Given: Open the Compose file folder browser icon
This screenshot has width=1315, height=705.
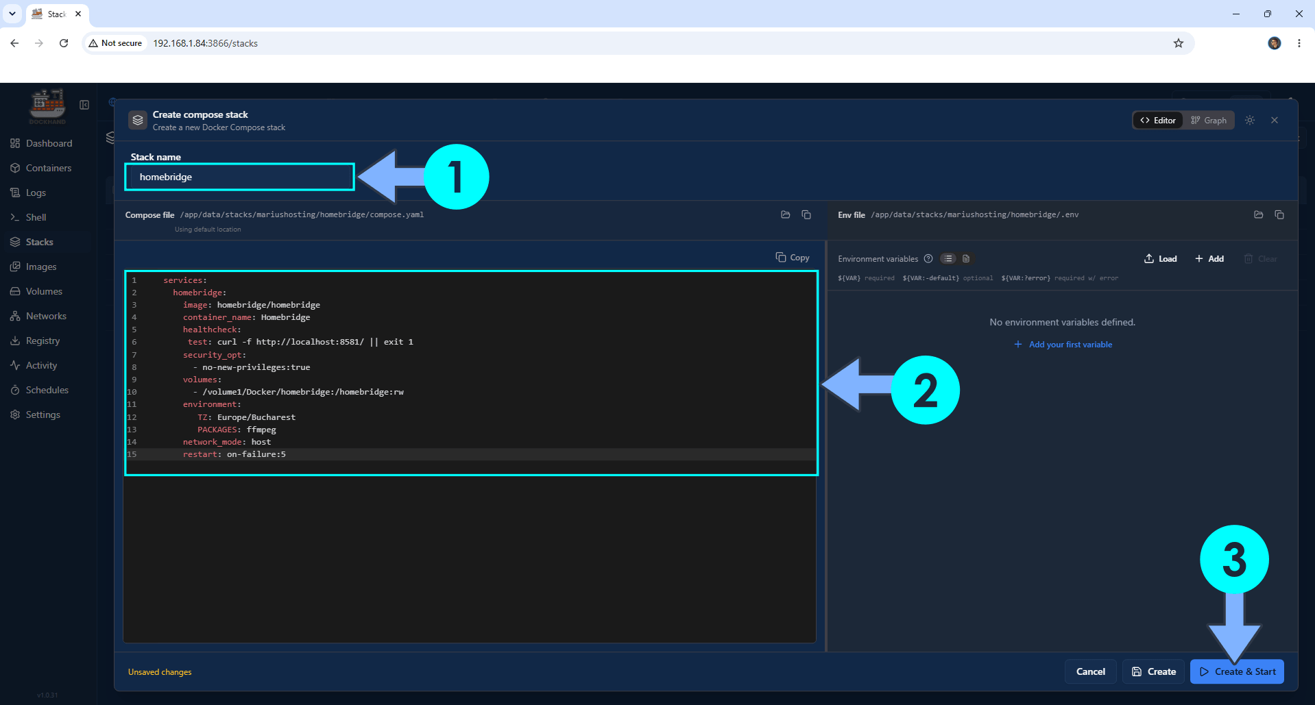Looking at the screenshot, I should pyautogui.click(x=786, y=215).
